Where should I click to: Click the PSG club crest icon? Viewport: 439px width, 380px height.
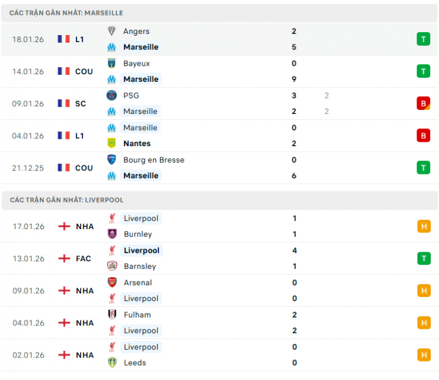pyautogui.click(x=112, y=96)
